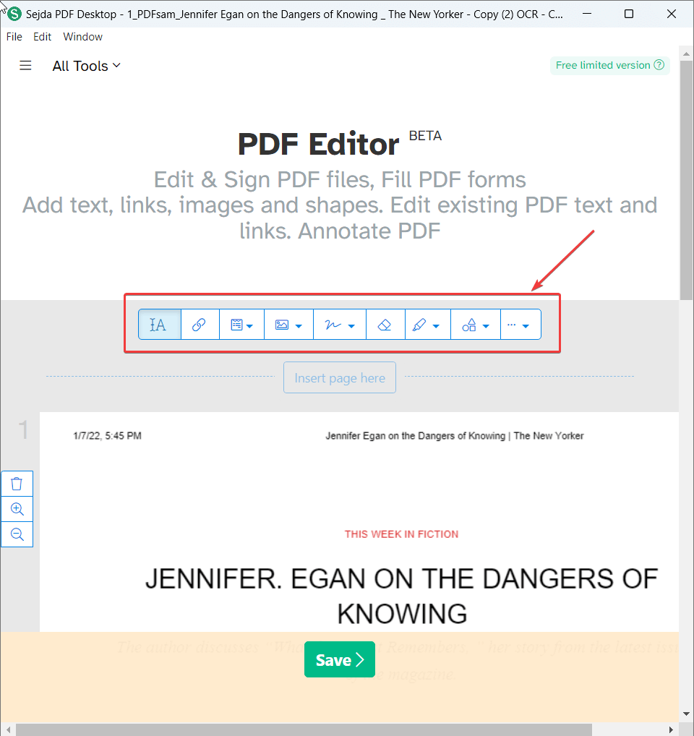Viewport: 694px width, 736px height.
Task: Zoom in on the page
Action: tap(17, 509)
